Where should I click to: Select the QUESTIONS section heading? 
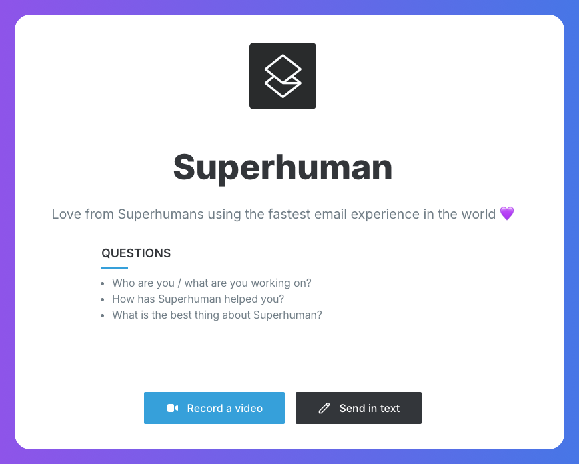(x=136, y=253)
